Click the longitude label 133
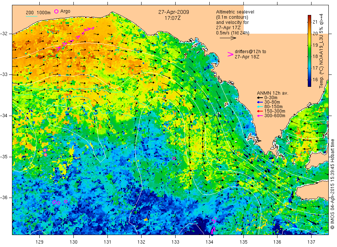 [x=175, y=242]
